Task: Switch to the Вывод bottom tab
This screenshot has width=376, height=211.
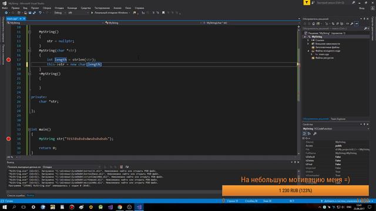Action: point(30,196)
